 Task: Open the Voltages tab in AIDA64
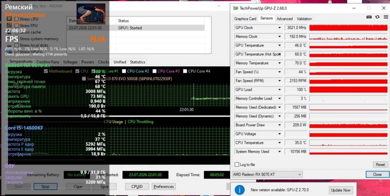click(70, 62)
